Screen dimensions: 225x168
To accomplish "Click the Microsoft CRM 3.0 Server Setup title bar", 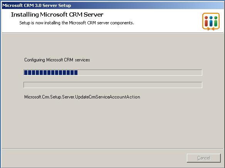I will coord(112,5).
